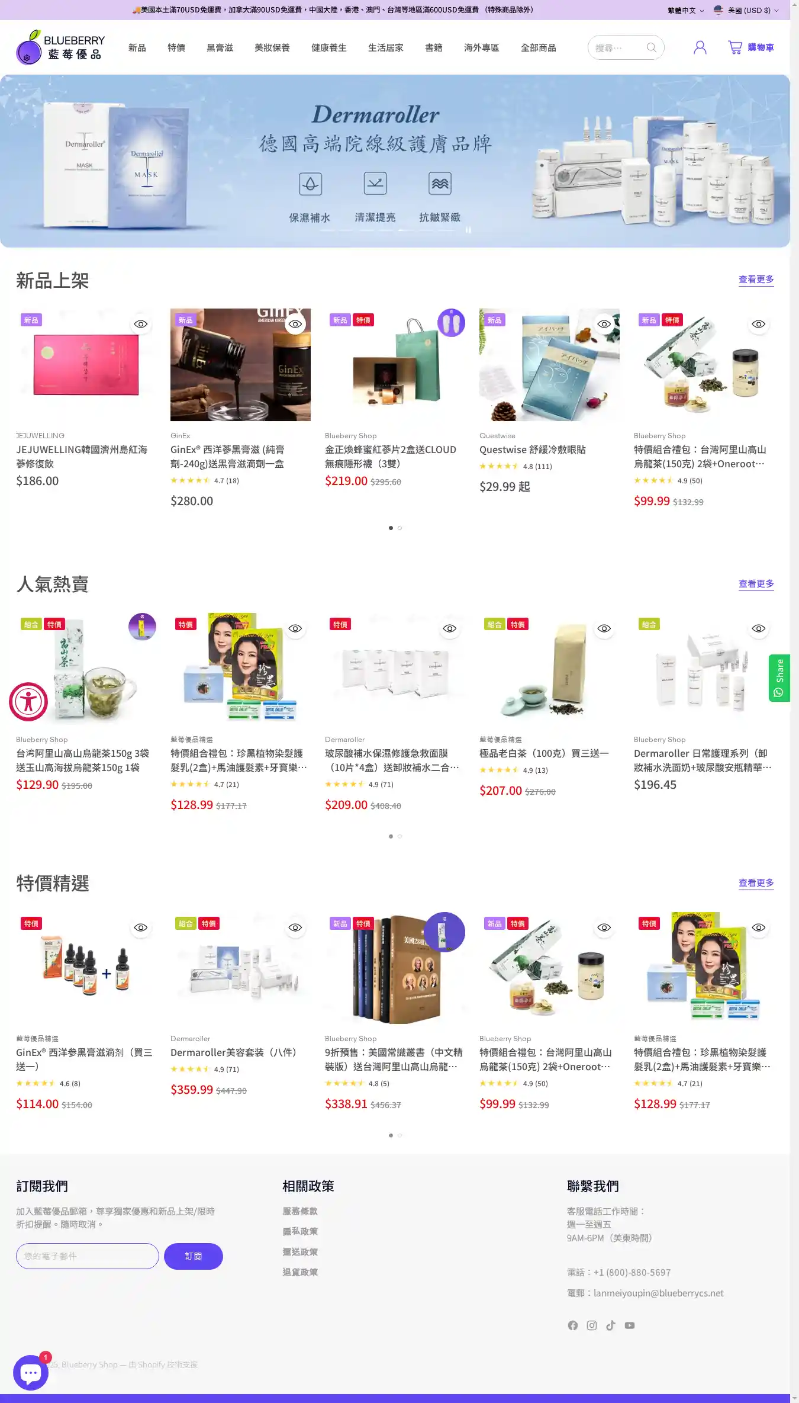
Task: Expand the 美國 (USD $) currency dropdown
Action: pyautogui.click(x=746, y=10)
